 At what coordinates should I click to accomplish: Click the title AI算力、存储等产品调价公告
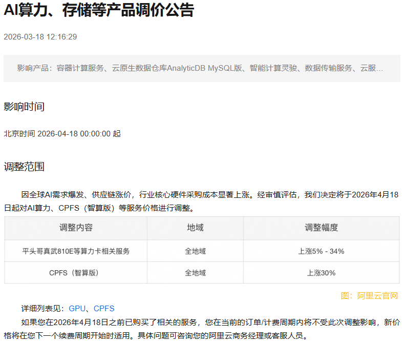coord(99,10)
